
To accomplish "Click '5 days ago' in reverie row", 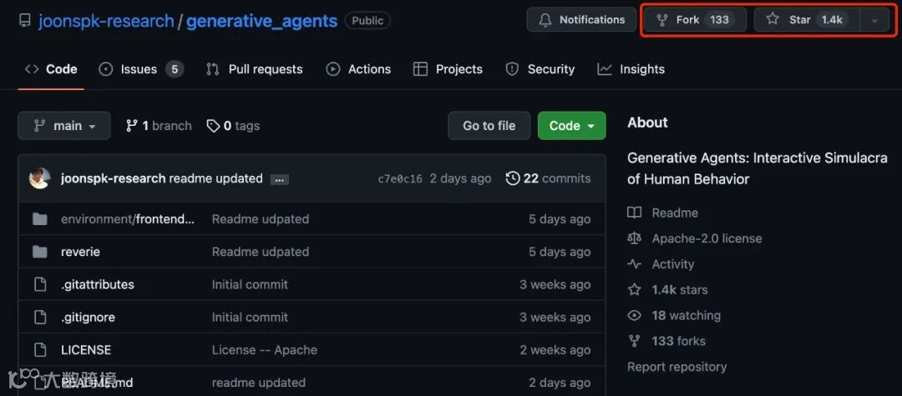I will click(x=560, y=252).
